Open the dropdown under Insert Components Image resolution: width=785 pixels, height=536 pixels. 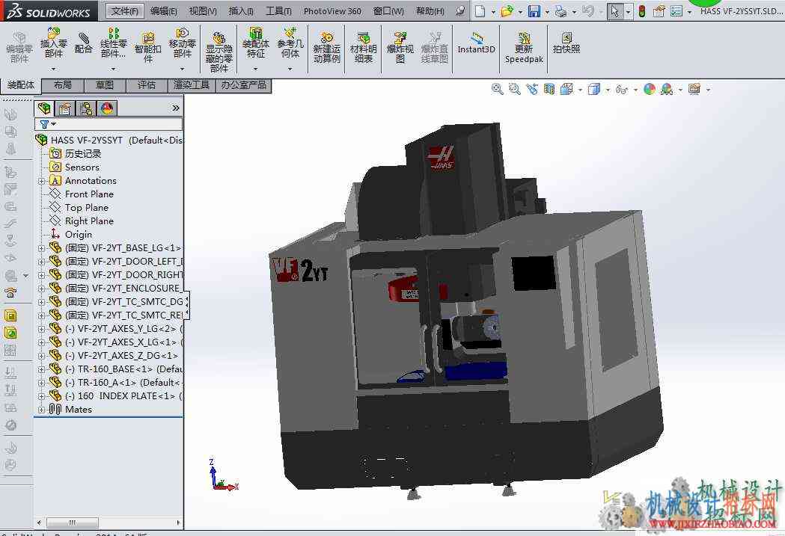[54, 69]
